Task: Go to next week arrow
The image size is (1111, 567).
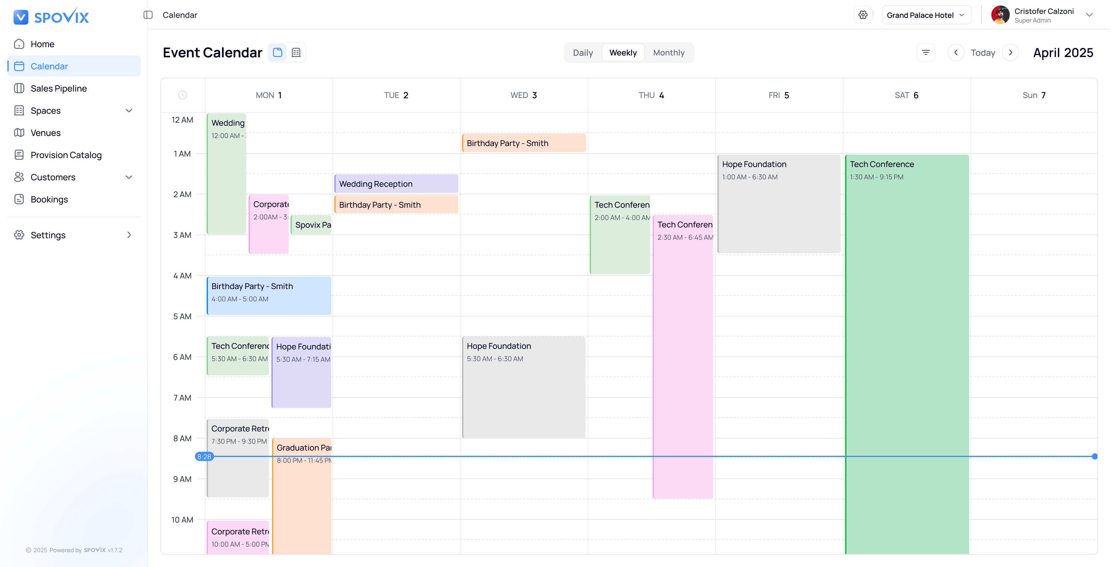Action: (1010, 53)
